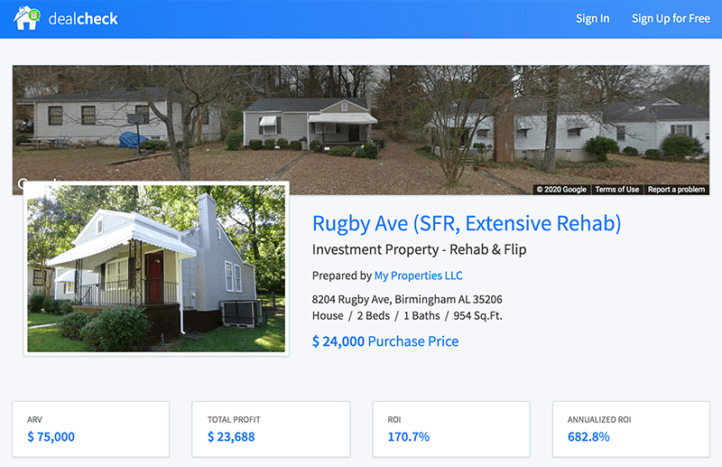
Task: Click the Rugby Ave property title
Action: (467, 224)
